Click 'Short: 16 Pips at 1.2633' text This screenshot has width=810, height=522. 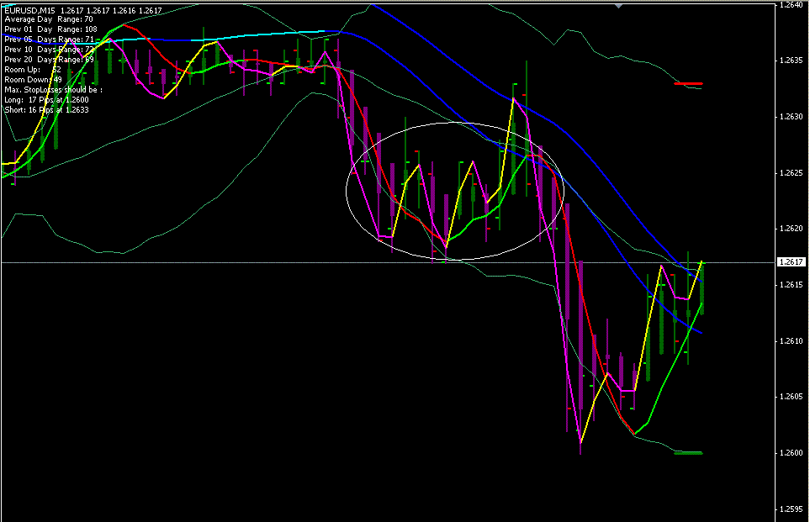tap(46, 110)
